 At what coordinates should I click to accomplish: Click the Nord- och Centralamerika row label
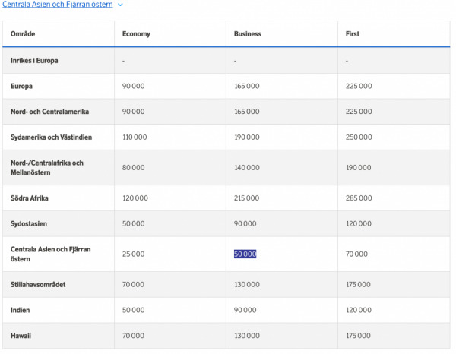[50, 112]
